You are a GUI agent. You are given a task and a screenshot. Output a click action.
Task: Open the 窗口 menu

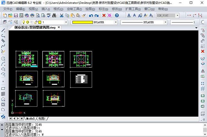tap(149, 9)
